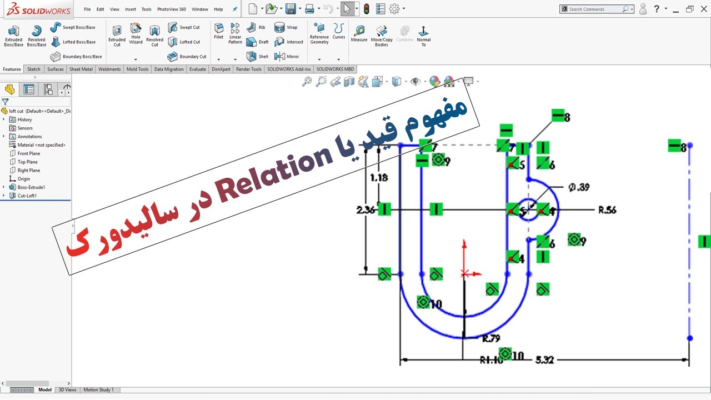This screenshot has width=711, height=400.
Task: Open Move/Copy Bodies tool
Action: click(x=382, y=36)
